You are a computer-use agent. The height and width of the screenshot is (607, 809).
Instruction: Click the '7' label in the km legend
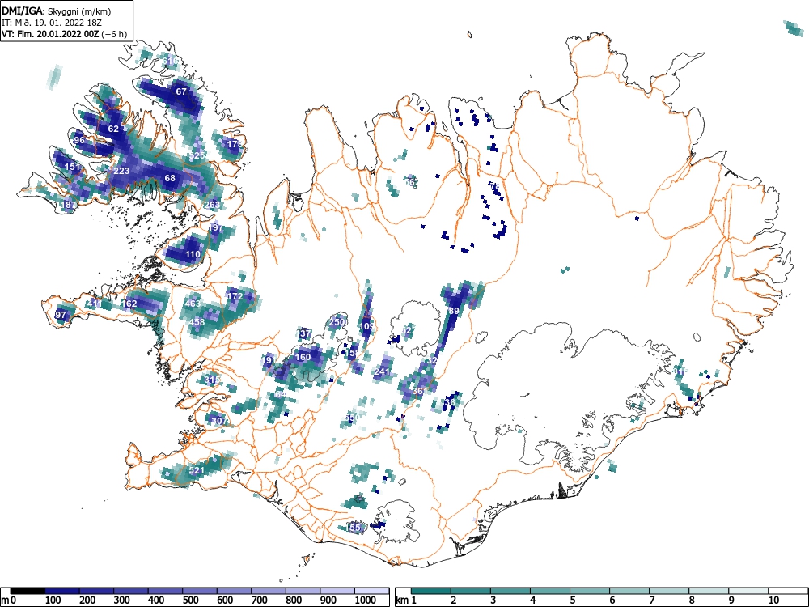tap(651, 601)
